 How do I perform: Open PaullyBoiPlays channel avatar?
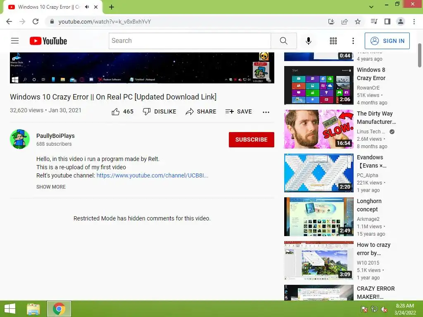coord(20,139)
